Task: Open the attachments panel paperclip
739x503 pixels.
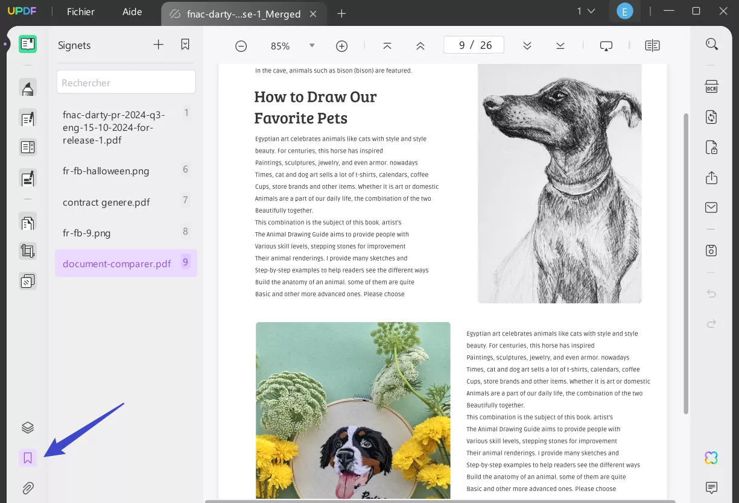Action: tap(28, 488)
